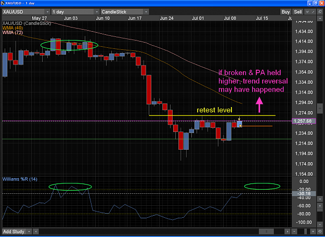Click the Jun 10 date label

[x=103, y=18]
